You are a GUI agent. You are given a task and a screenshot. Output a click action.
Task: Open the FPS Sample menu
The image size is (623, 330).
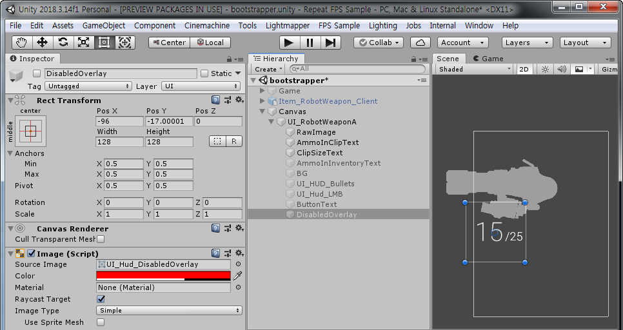coord(339,25)
